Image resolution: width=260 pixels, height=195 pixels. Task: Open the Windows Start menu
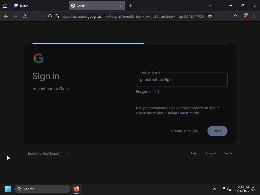8,189
